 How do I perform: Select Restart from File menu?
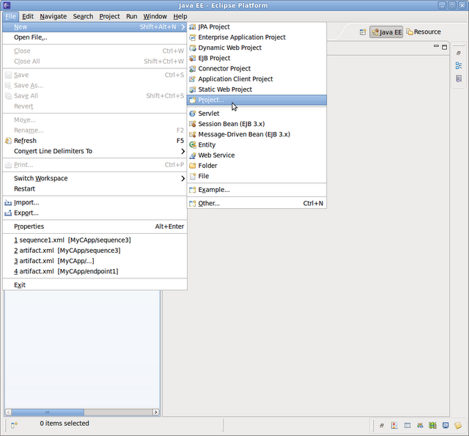95,189
